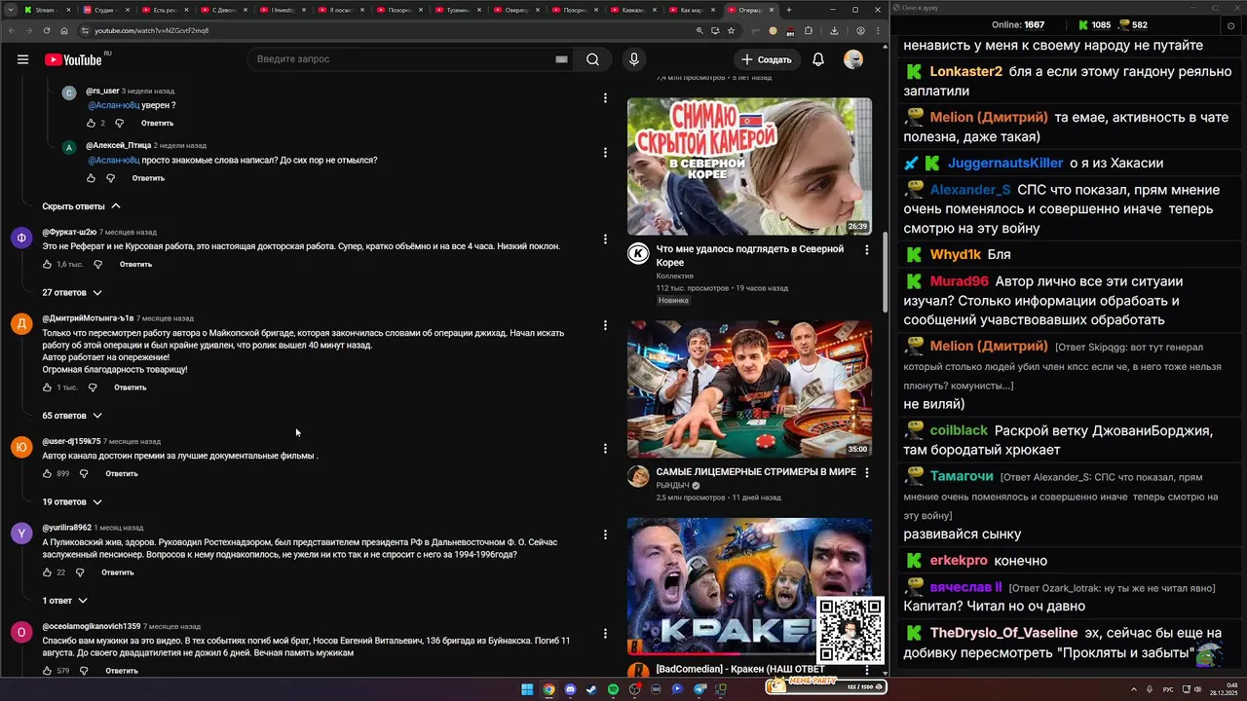The width and height of the screenshot is (1247, 701).
Task: Go to the YouTube home logo
Action: tap(73, 59)
